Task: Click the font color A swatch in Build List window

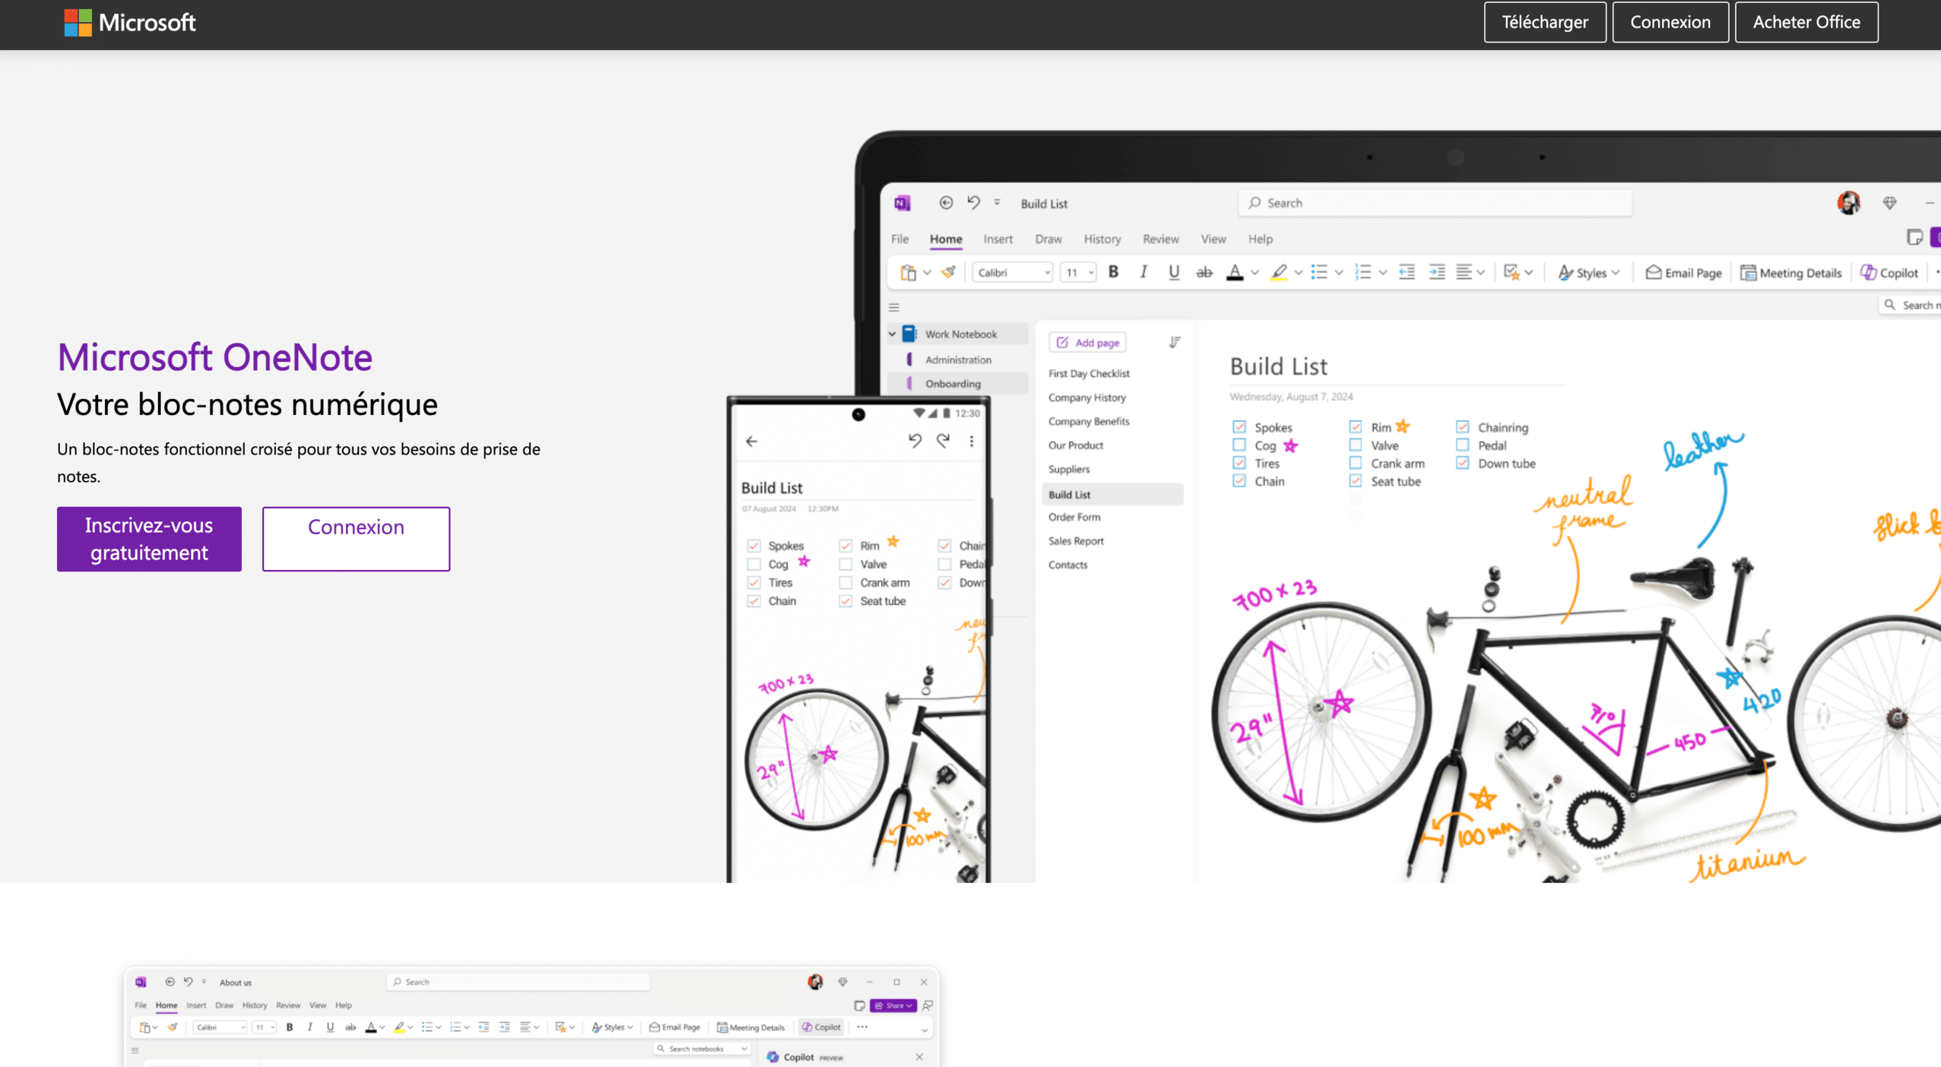Action: click(x=1235, y=272)
